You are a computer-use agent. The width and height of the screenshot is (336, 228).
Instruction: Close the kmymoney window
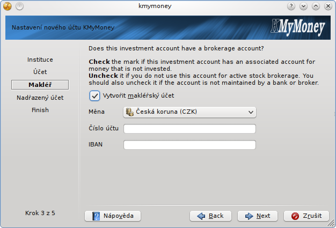[x=328, y=6]
